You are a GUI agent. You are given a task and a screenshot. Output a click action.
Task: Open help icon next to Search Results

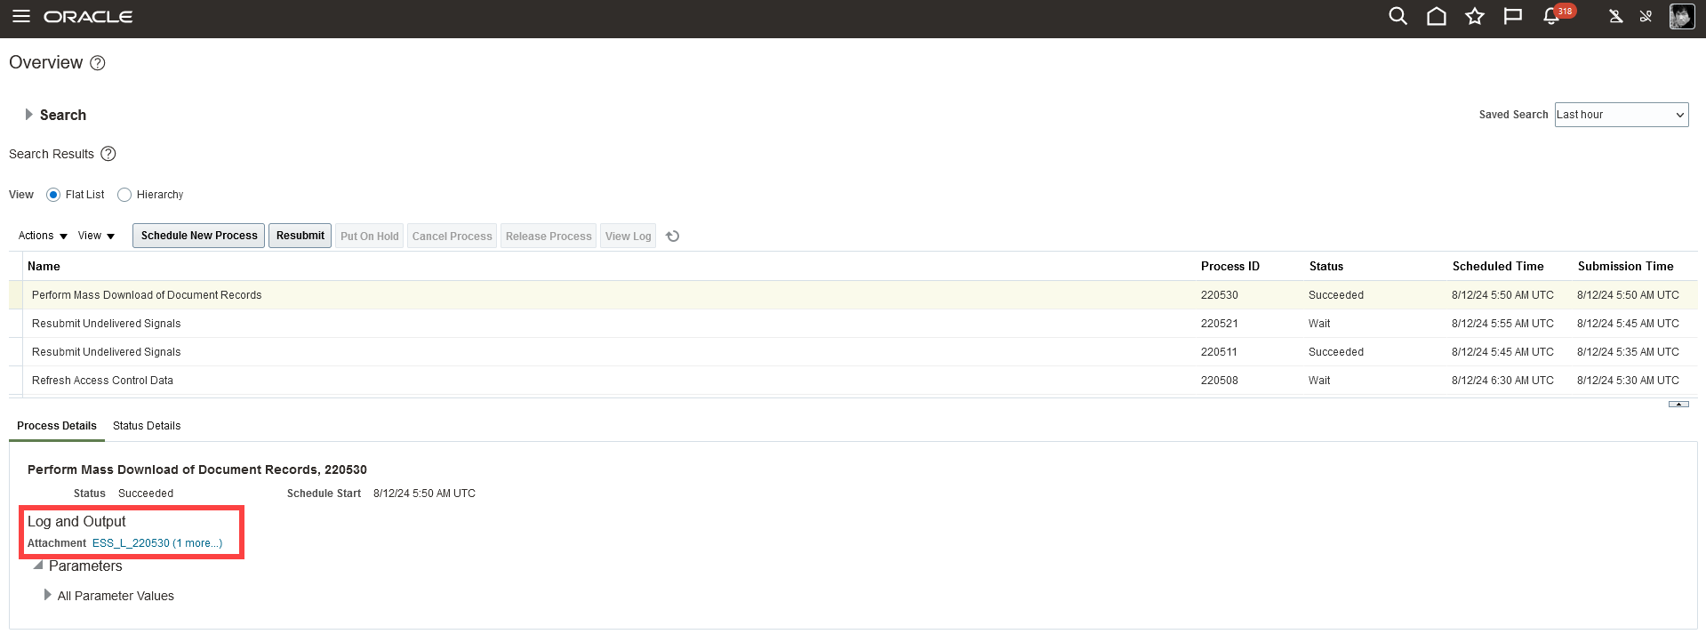pyautogui.click(x=108, y=154)
